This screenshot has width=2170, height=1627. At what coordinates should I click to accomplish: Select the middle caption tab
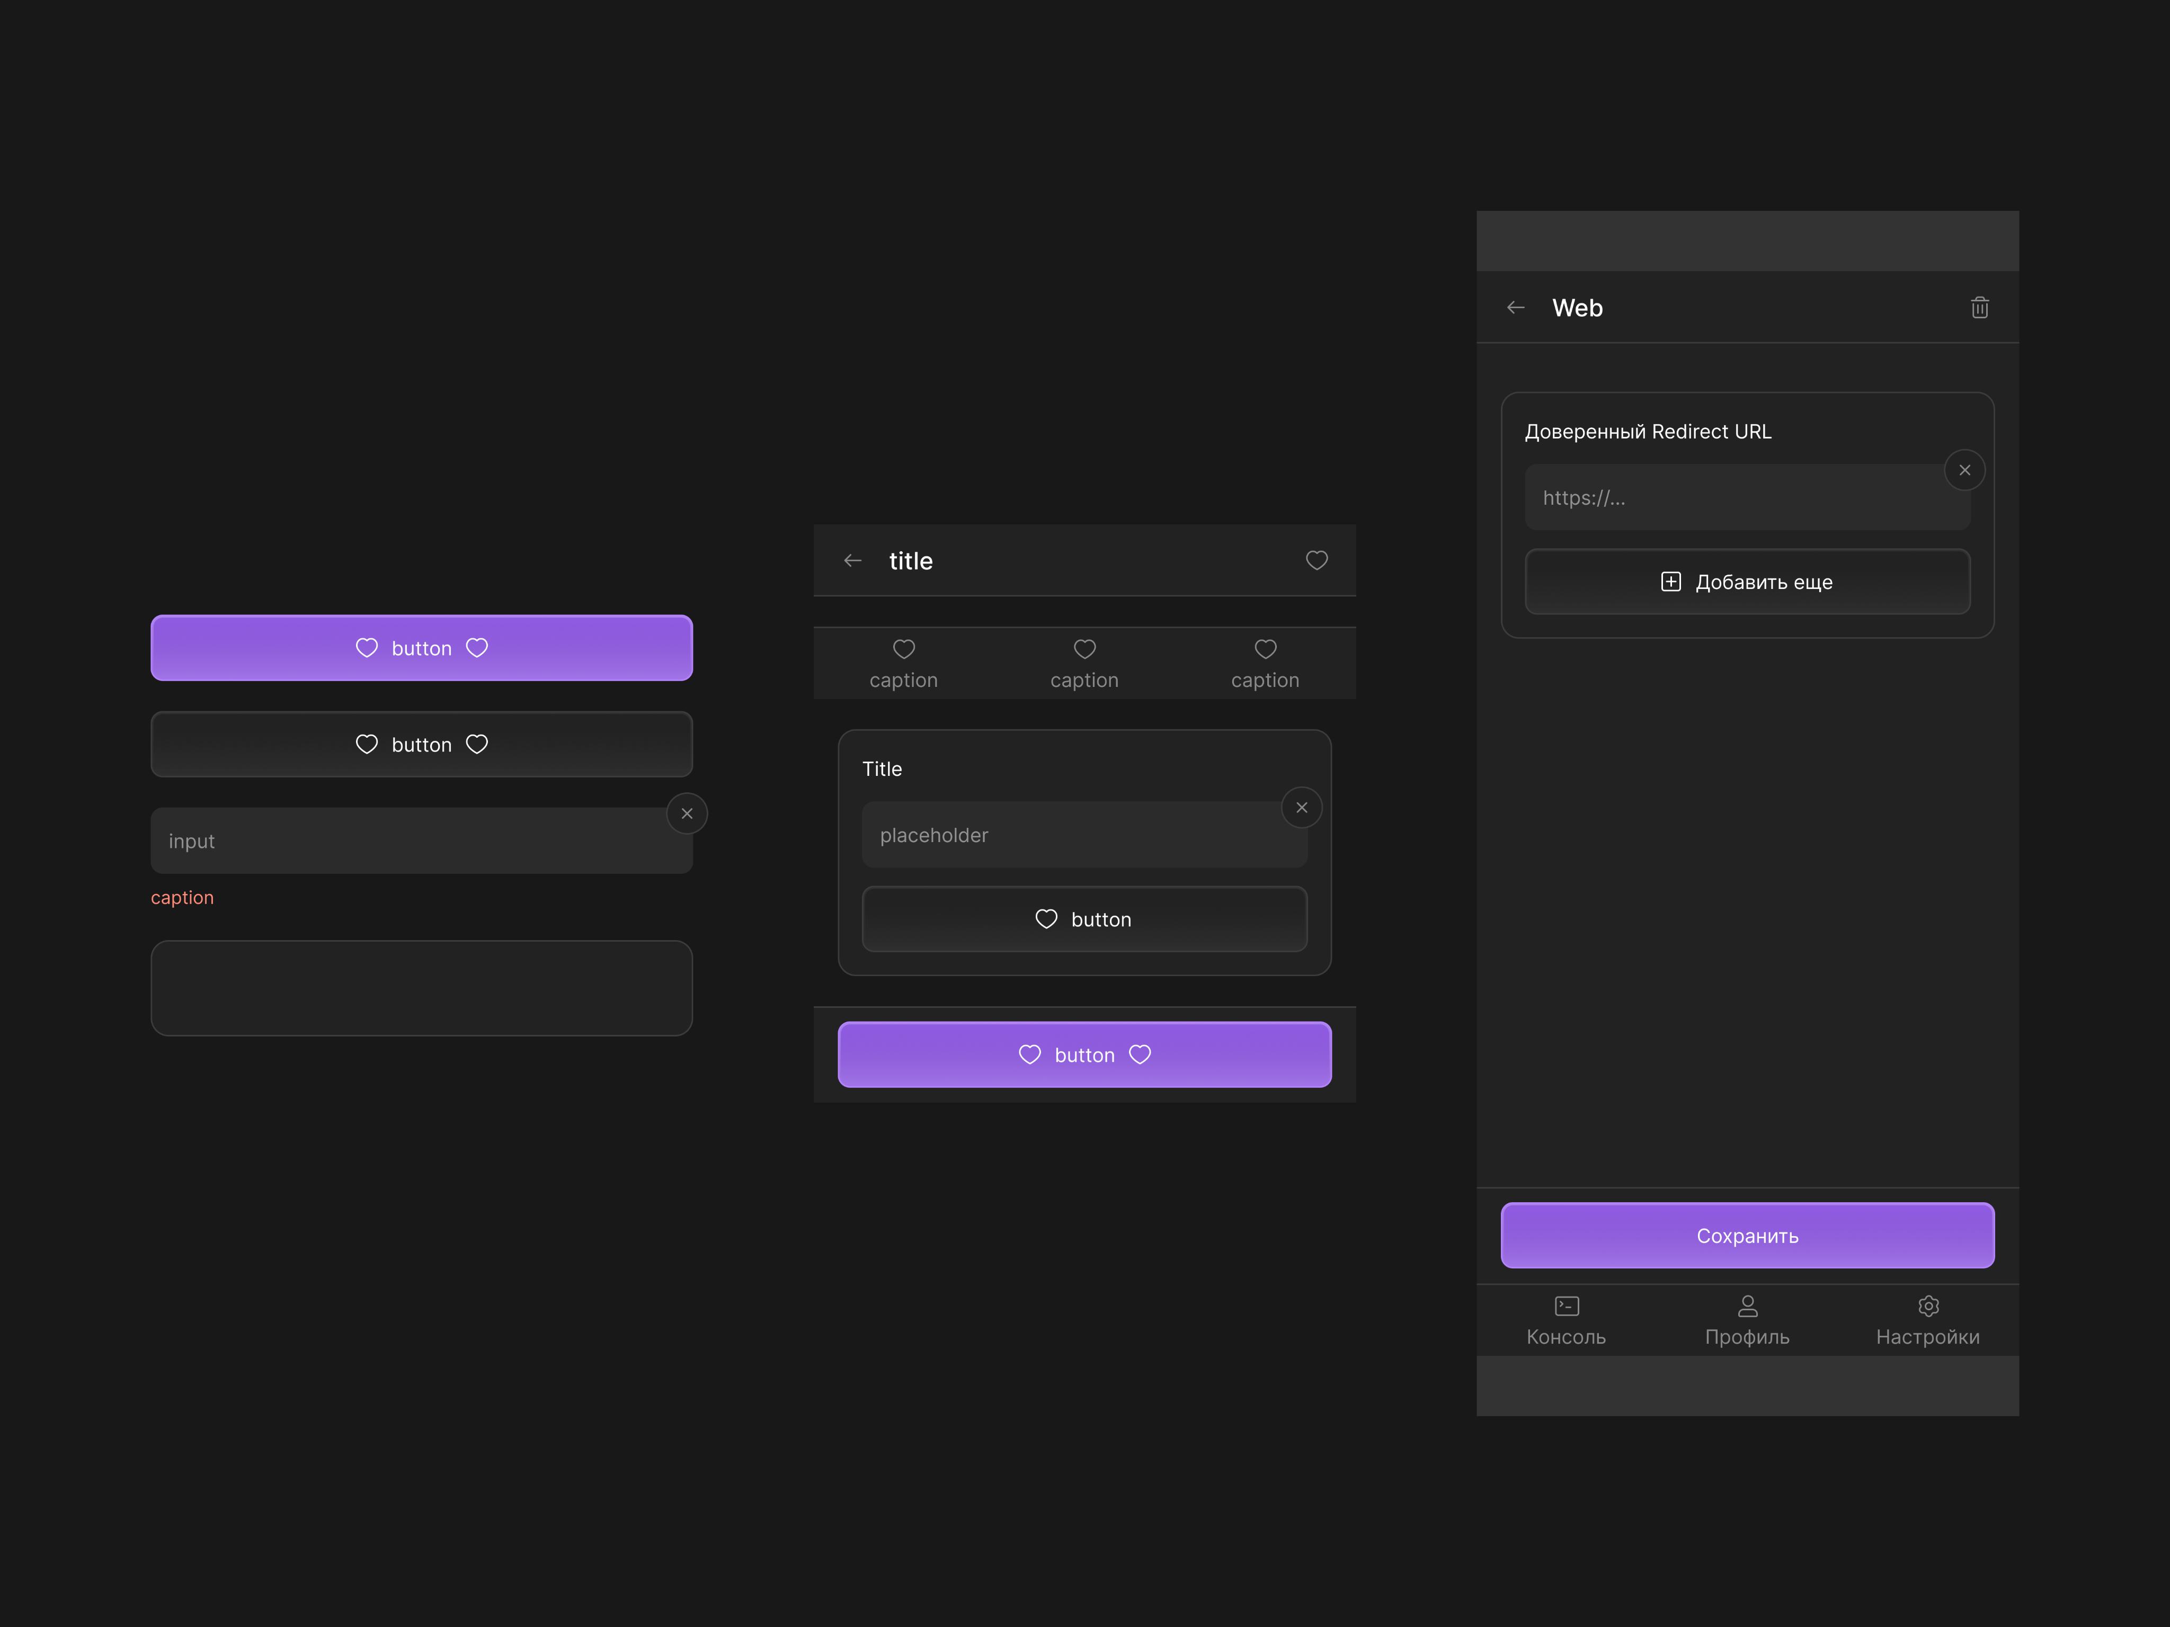[1084, 664]
